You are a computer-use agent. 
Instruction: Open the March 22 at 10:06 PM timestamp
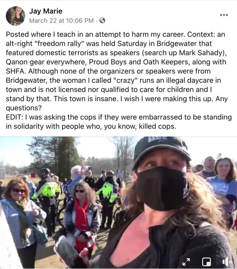pos(61,21)
